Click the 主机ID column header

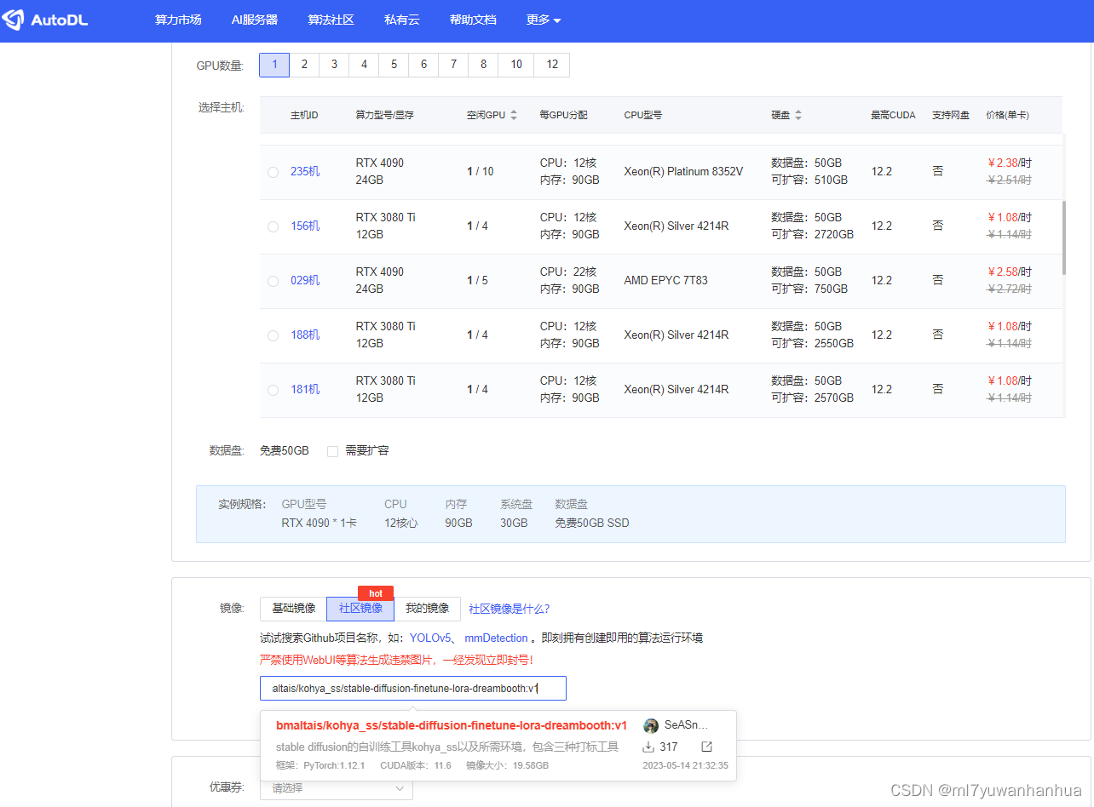pos(304,115)
